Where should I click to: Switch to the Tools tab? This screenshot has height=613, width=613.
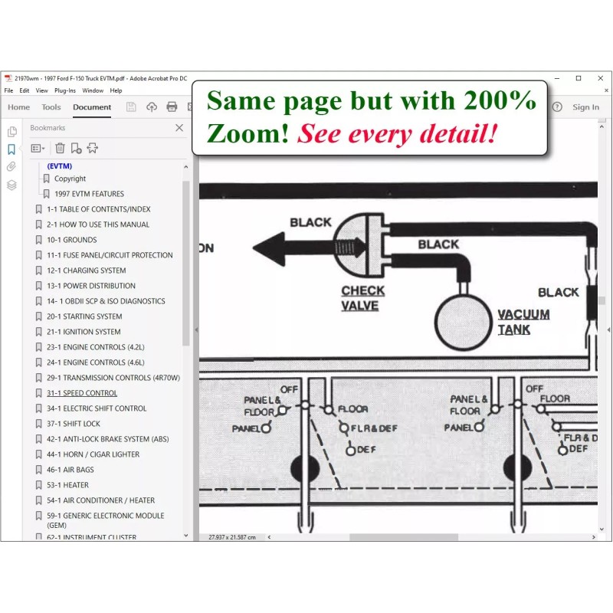tap(51, 107)
